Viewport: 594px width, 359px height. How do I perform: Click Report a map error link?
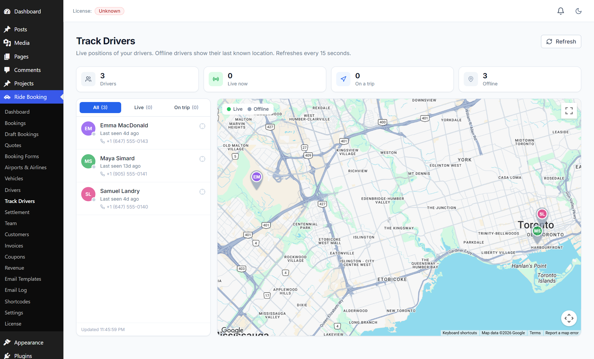(x=562, y=333)
